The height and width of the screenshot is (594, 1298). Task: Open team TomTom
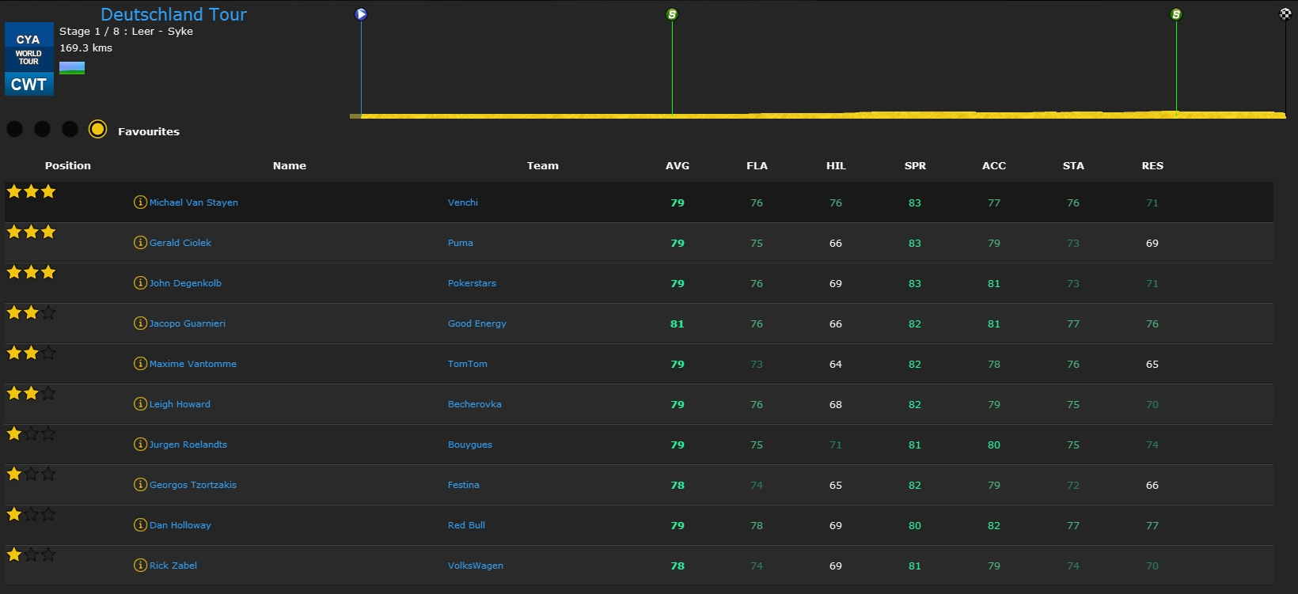pyautogui.click(x=468, y=364)
